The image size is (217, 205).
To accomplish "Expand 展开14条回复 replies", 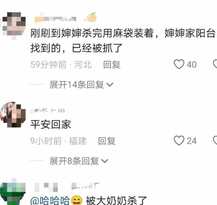I will (x=82, y=85).
